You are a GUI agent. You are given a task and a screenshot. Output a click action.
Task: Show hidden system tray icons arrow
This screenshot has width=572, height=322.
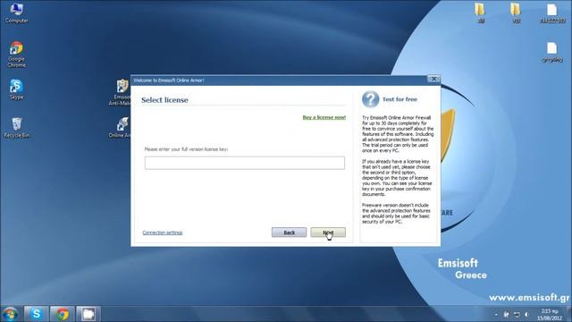496,314
